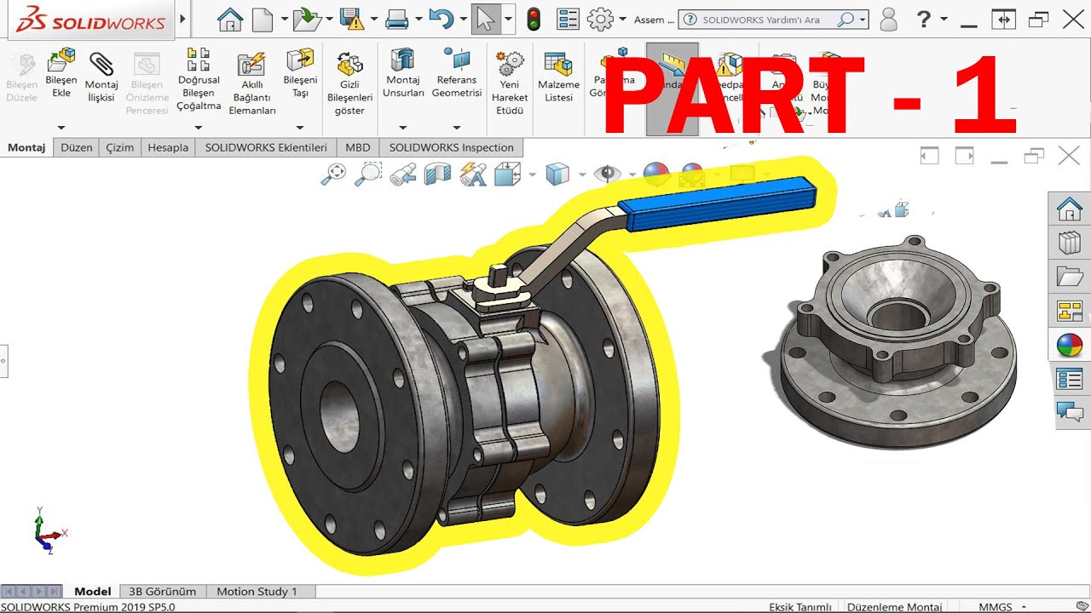Open the MBD ribbon tab
This screenshot has width=1091, height=613.
click(x=358, y=147)
